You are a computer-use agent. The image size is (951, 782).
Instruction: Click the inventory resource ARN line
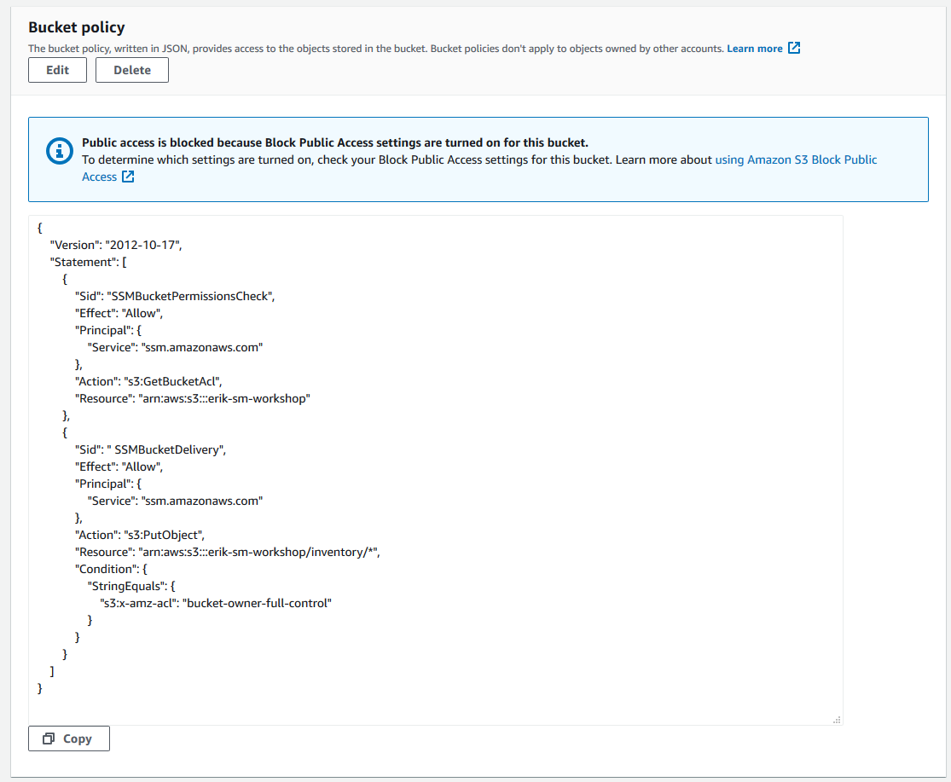pos(228,552)
